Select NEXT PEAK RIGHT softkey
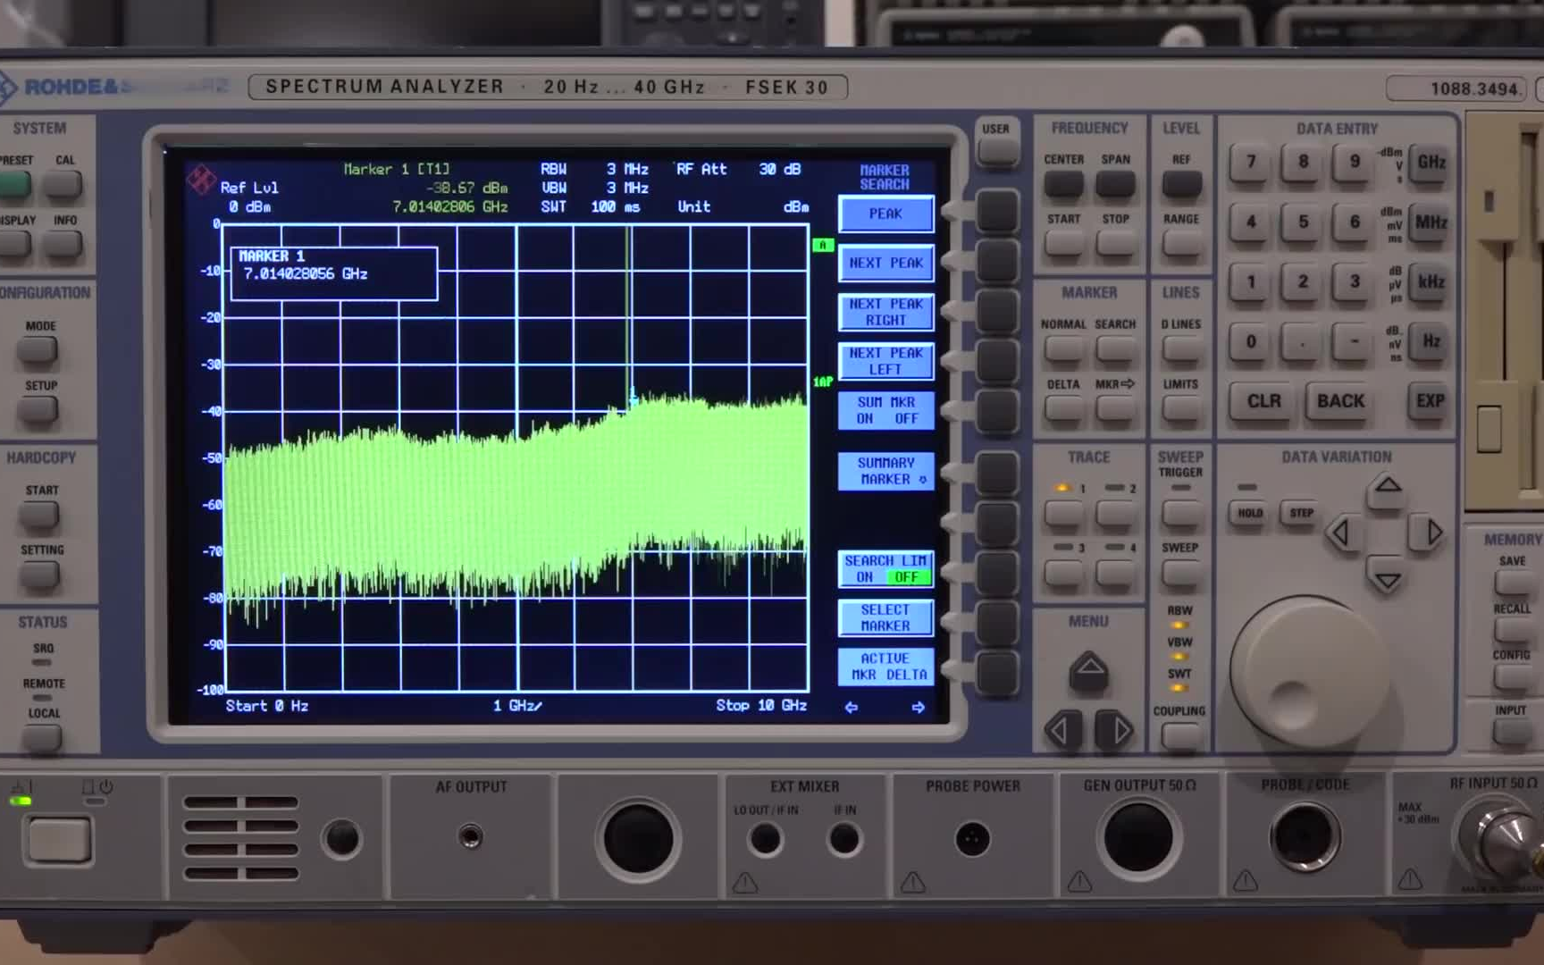This screenshot has width=1544, height=965. click(x=885, y=313)
